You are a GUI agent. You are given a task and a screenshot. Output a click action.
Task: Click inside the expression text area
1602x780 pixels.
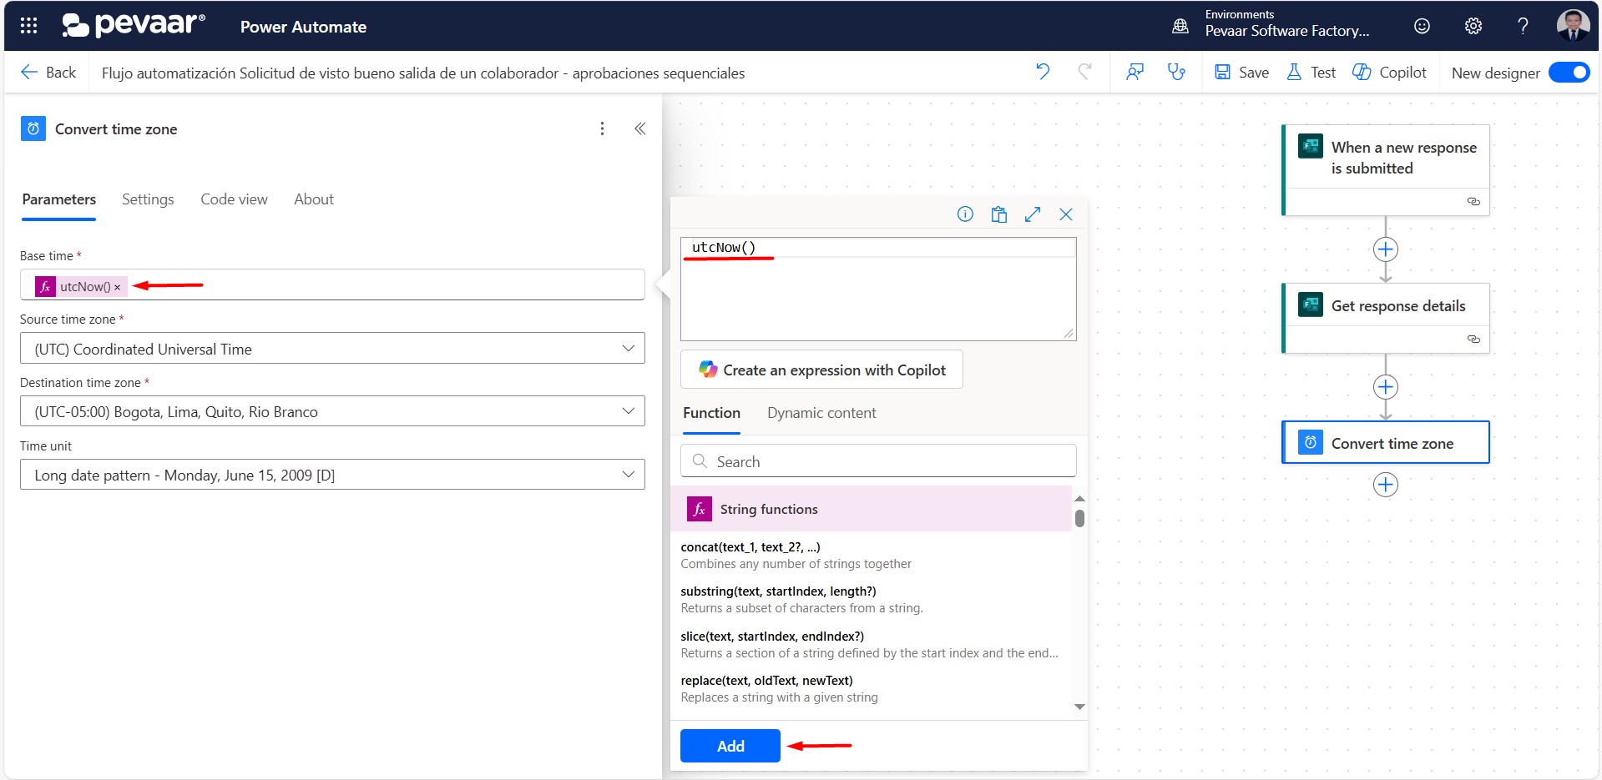(878, 289)
